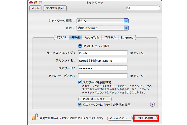187x125 pixels.
Task: Click the back arrow in toolbar
Action: tap(33, 8)
